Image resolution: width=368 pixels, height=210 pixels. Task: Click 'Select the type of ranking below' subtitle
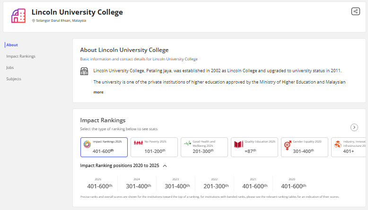click(119, 129)
